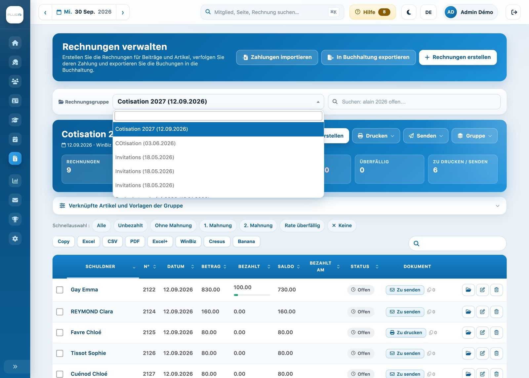Click Gay Emma's payment progress bar
This screenshot has width=529, height=378.
252,295
